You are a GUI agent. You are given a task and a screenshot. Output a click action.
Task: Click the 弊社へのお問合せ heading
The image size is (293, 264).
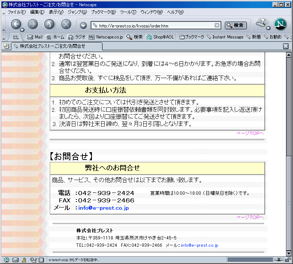[x=112, y=168]
